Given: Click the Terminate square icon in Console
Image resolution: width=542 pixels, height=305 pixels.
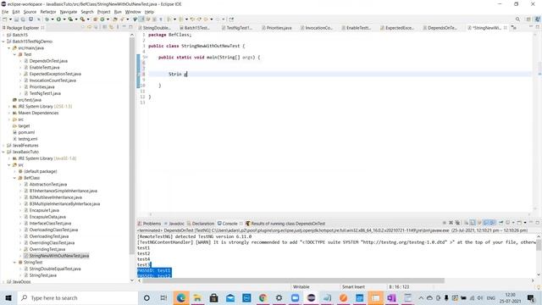Looking at the screenshot, I should 445,223.
